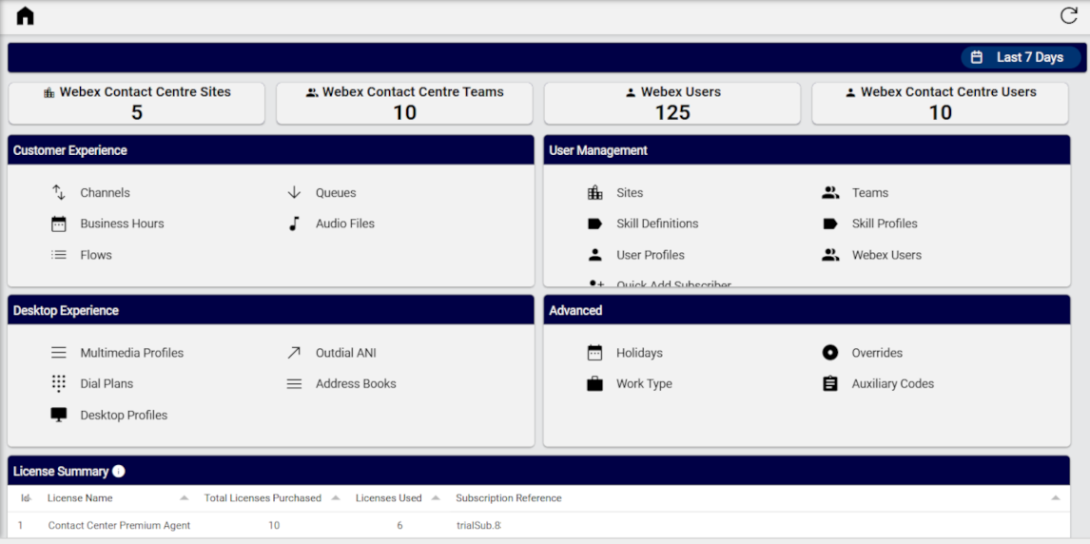
Task: Click the User Profiles person icon
Action: coord(595,255)
